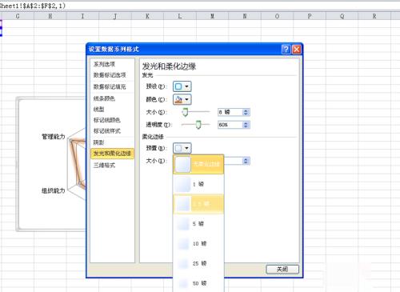
Task: Open the 系列选项 category
Action: [104, 64]
